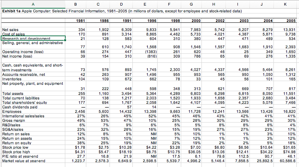Click the 2000 year header cell

coord(191,21)
